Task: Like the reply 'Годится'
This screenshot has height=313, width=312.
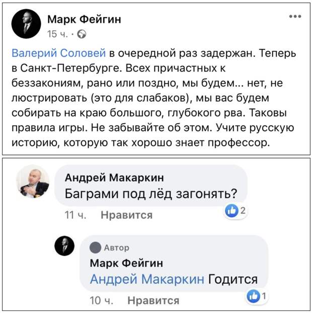Action: coord(153,300)
